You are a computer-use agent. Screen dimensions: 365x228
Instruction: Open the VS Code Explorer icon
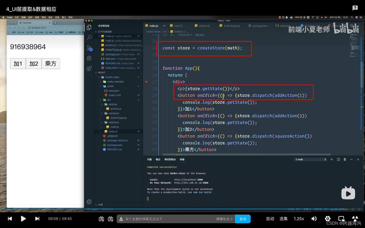point(89,27)
